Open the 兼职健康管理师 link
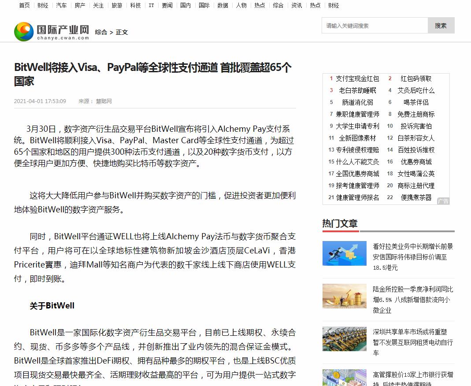 click(357, 114)
